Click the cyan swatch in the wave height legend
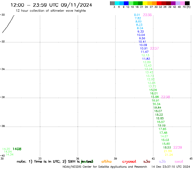The image size is (193, 169). click(x=117, y=3)
